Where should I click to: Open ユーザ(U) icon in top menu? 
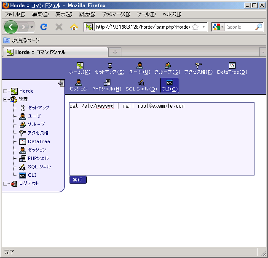[x=139, y=66]
